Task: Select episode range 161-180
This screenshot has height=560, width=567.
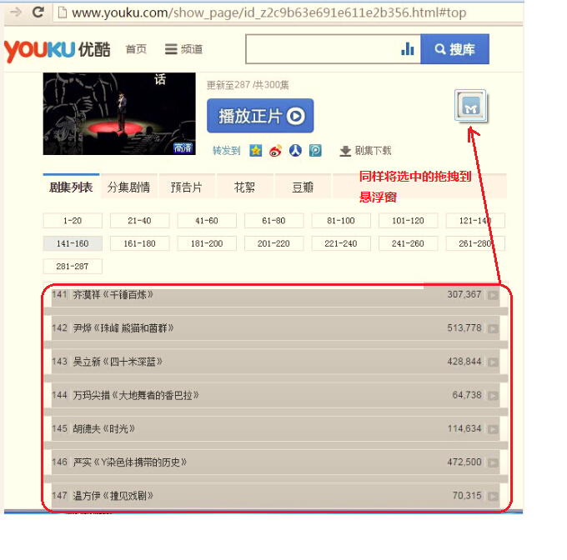Action: (139, 243)
